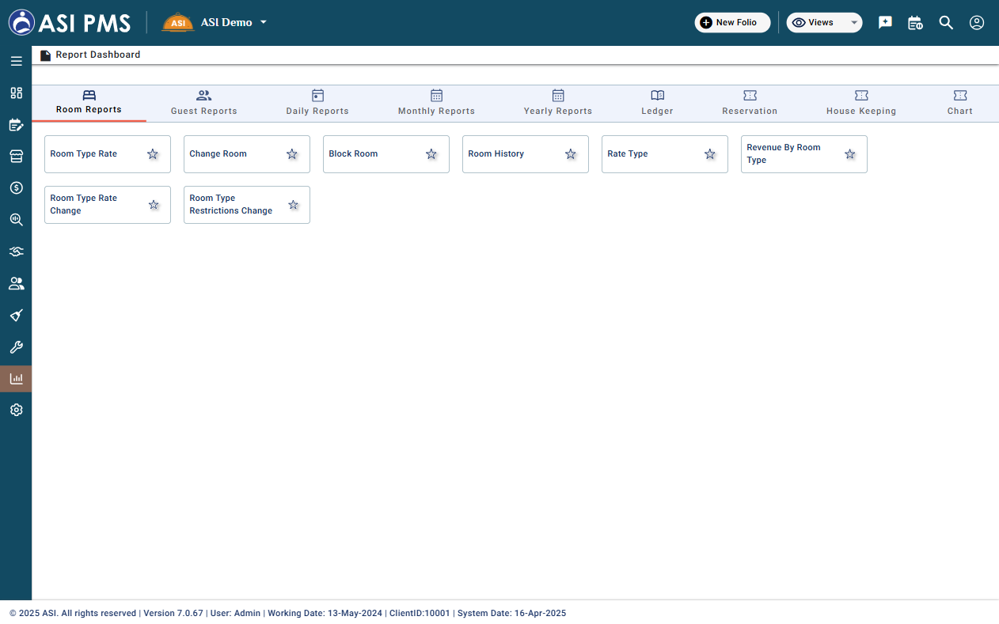Switch to Guest Reports tab
Screen dimensions: 999x624
[203, 103]
